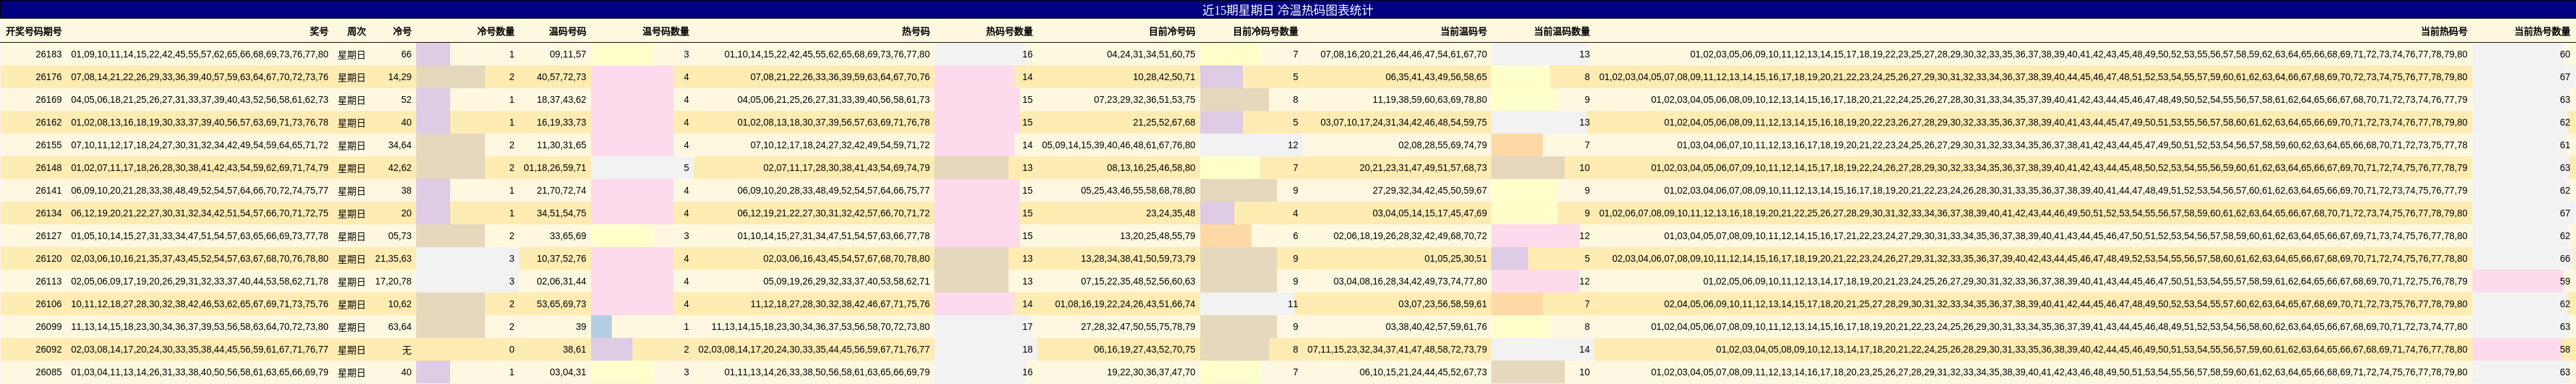Viewport: 2576px width, 384px height.
Task: Click the '温码号数量' column header
Action: tap(665, 32)
